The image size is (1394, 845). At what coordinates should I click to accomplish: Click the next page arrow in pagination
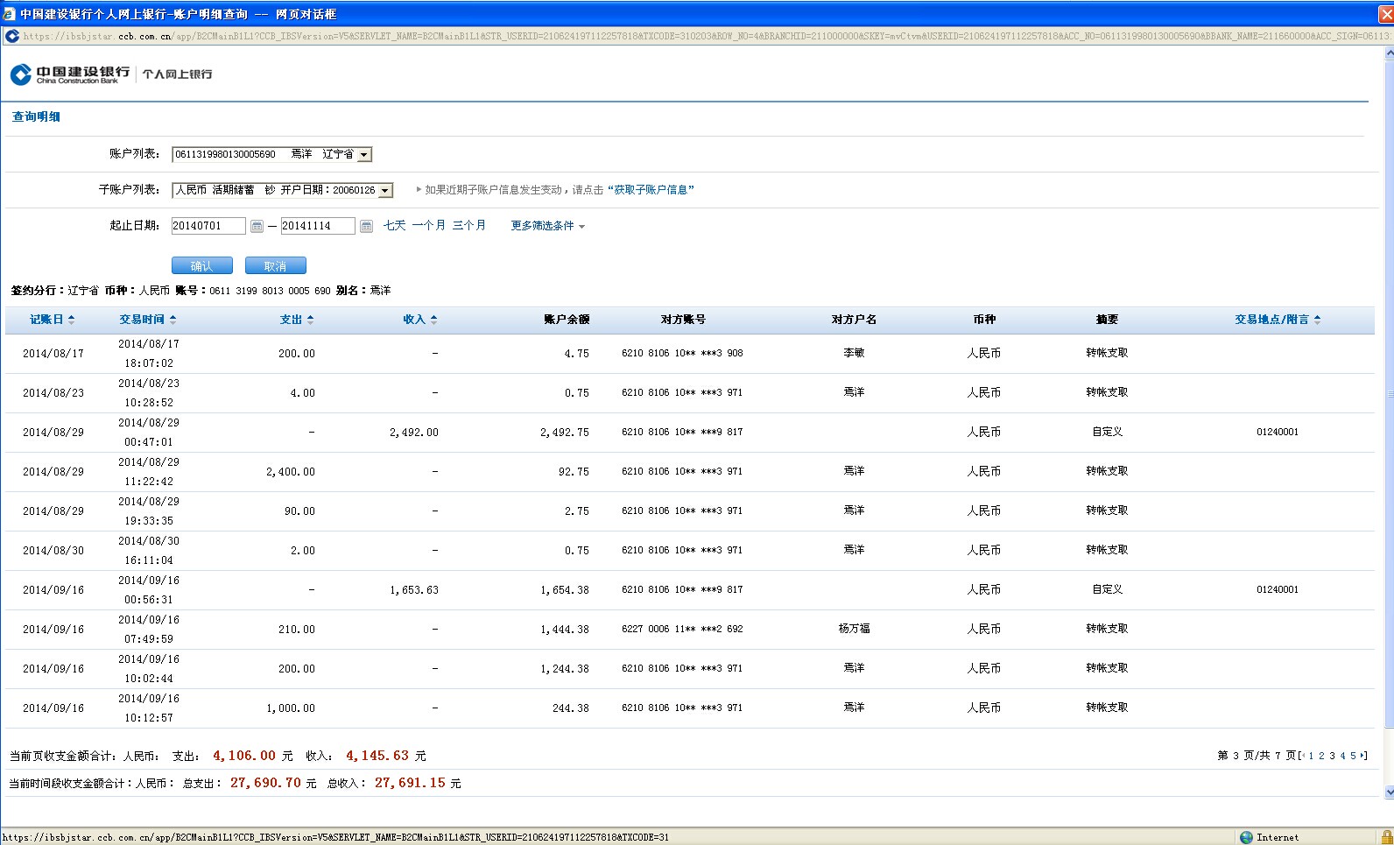1362,756
